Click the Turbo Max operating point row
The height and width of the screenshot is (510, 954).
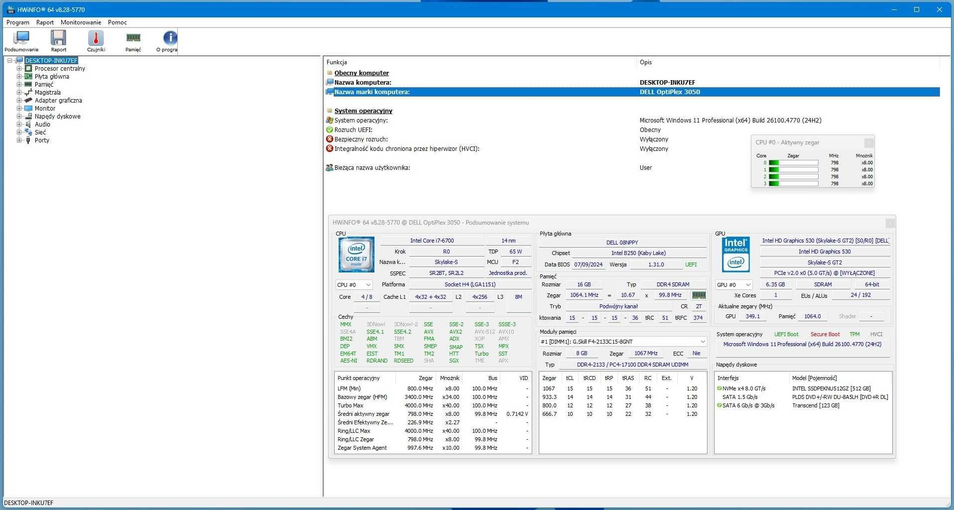(432, 406)
